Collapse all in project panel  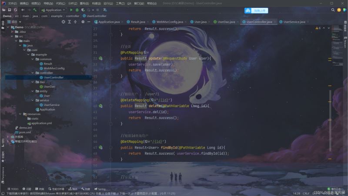click(x=75, y=22)
